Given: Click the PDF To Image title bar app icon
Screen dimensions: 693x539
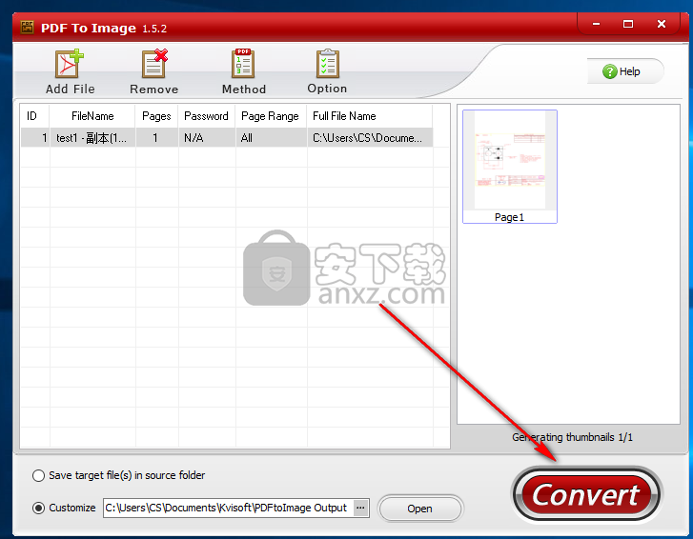Looking at the screenshot, I should pos(25,28).
